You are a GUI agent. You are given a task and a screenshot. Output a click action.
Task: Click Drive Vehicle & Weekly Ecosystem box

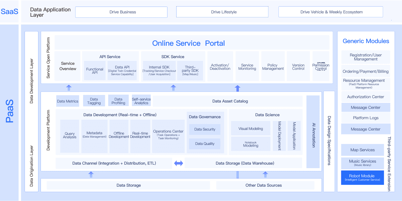coord(331,12)
